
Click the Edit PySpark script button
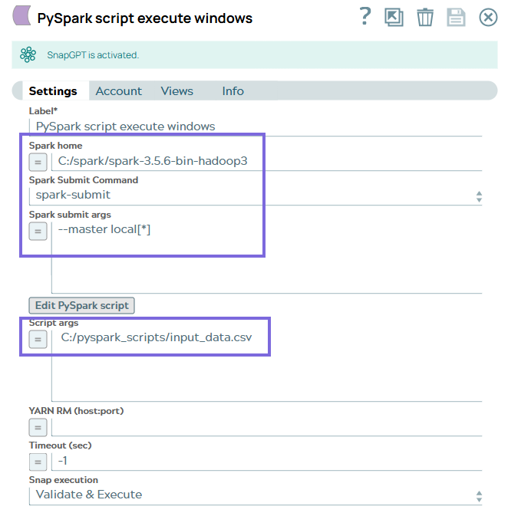(x=81, y=305)
